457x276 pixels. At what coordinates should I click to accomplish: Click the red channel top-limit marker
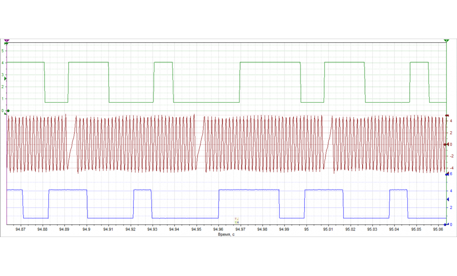(x=447, y=115)
